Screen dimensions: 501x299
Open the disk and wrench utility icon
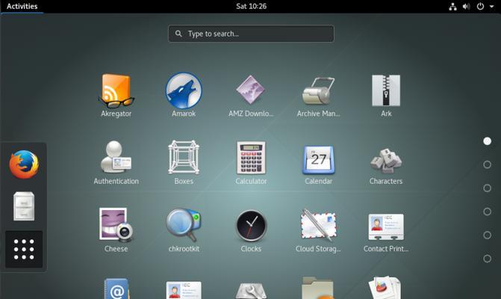[x=251, y=290]
